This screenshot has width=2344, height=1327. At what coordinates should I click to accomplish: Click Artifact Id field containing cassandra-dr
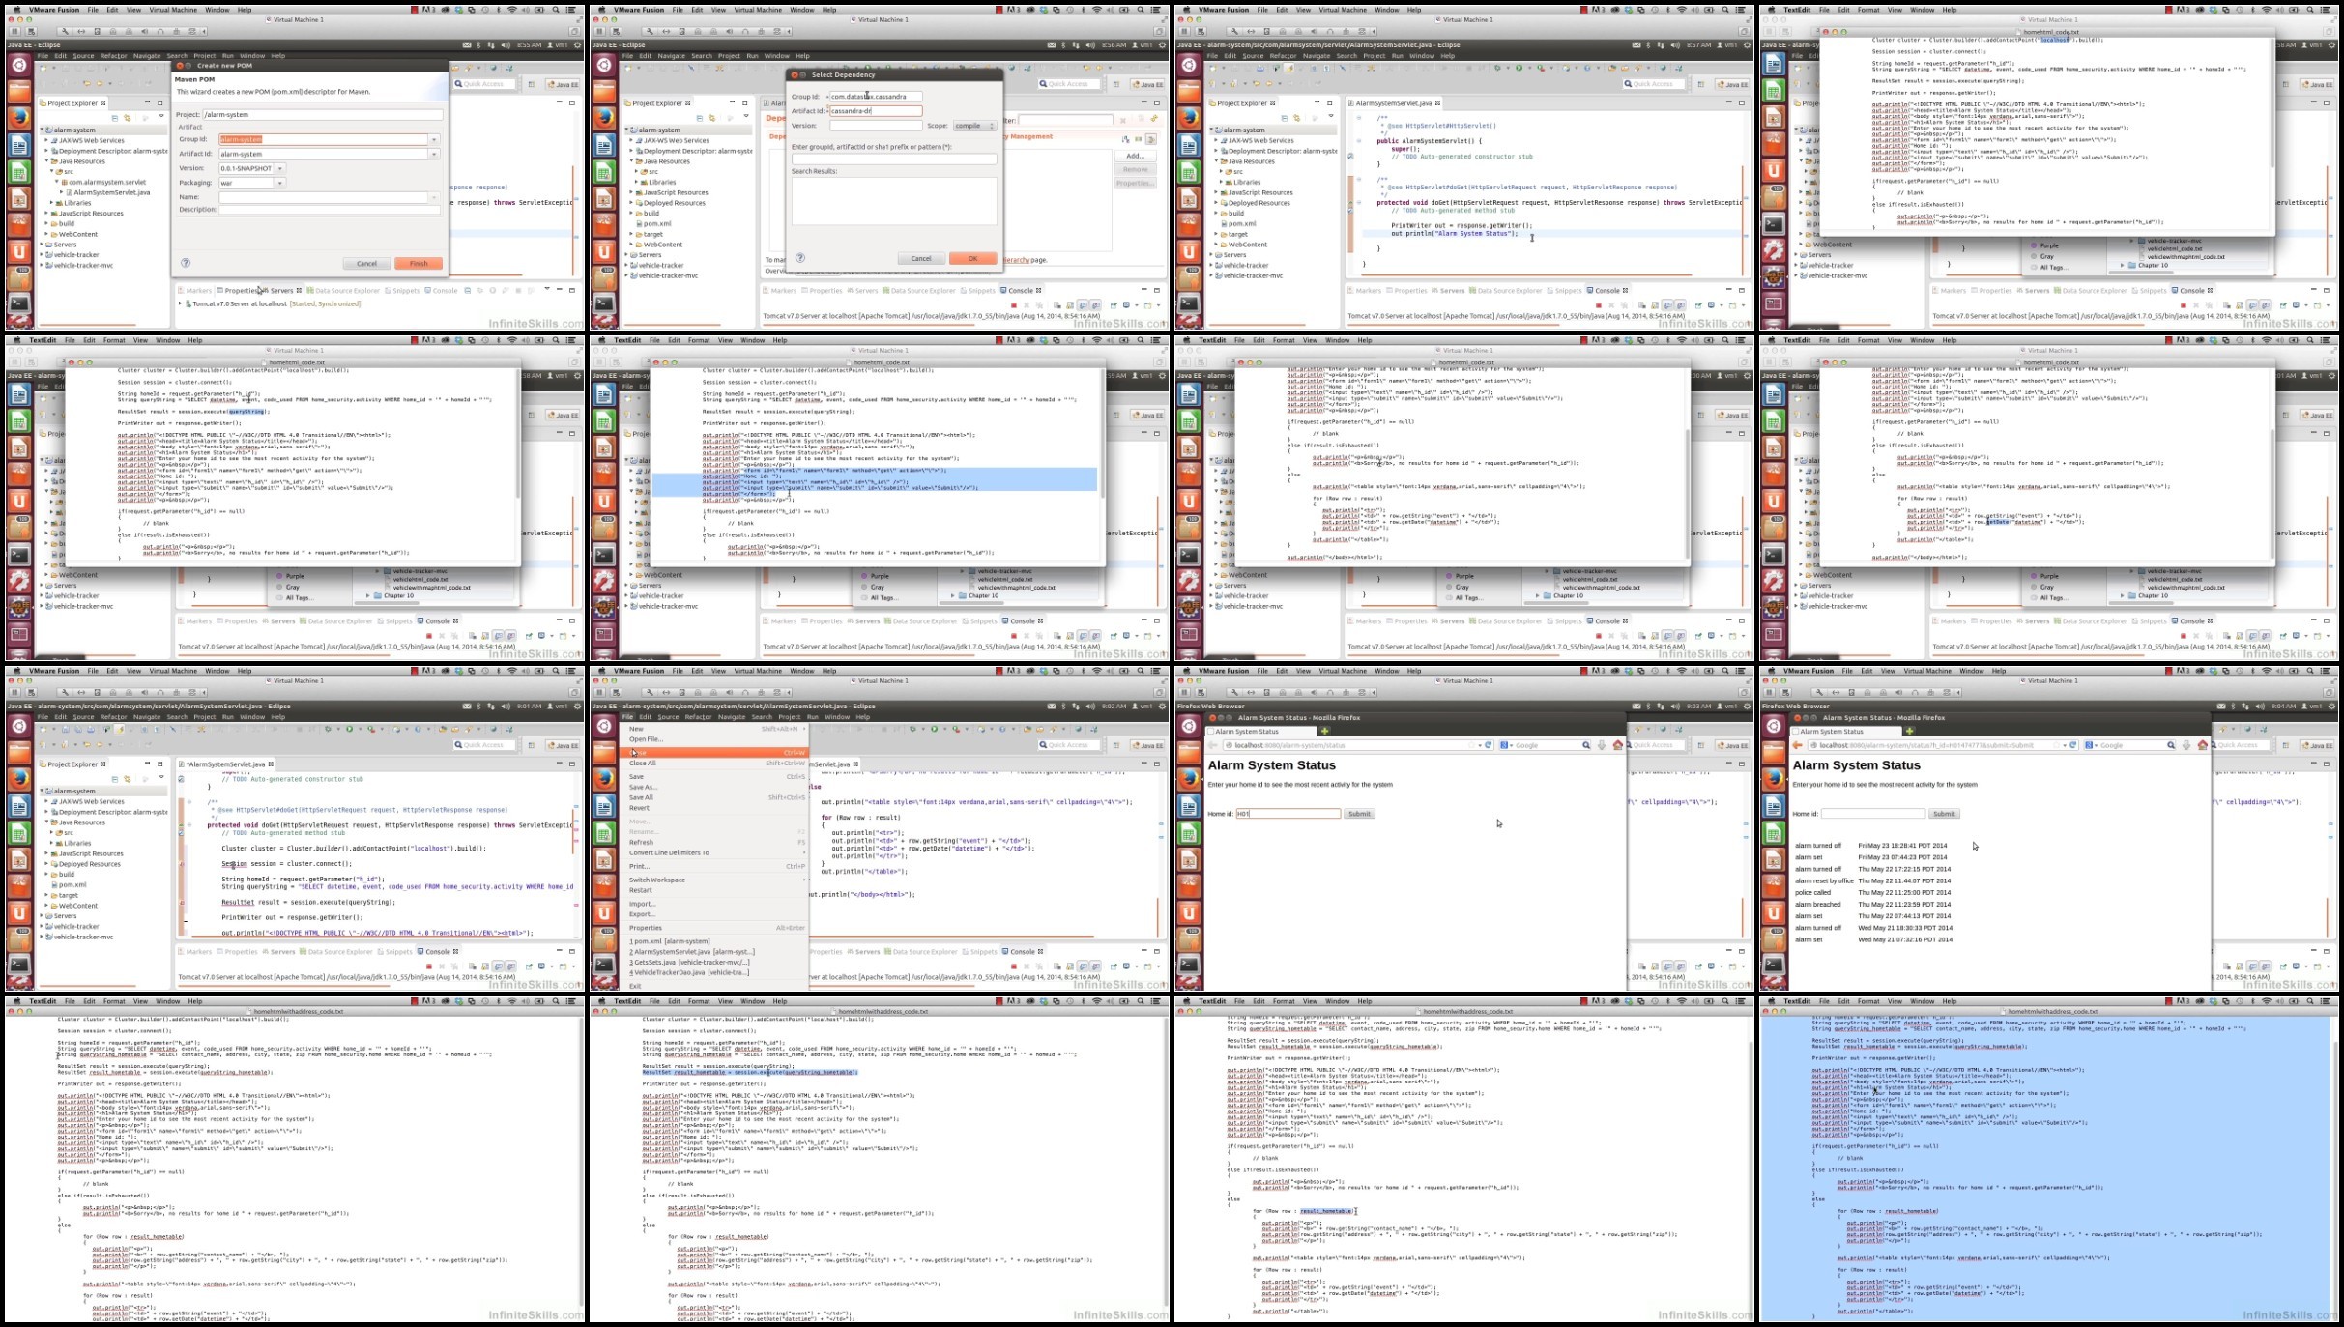875,111
